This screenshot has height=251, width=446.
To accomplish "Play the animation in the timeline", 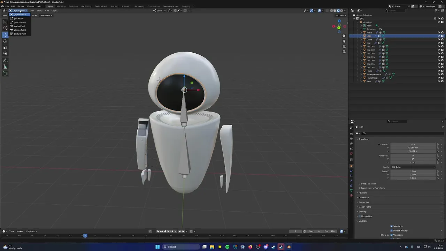I will point(168,231).
